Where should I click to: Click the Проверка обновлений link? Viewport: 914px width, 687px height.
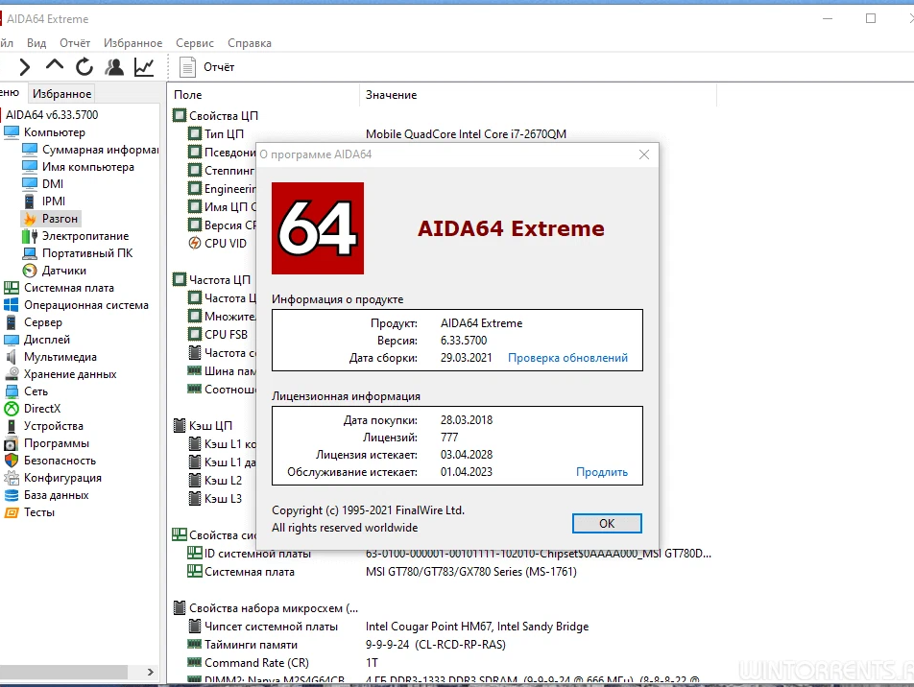pos(567,358)
